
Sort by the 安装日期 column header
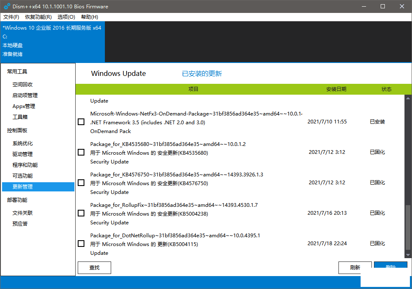(x=336, y=89)
